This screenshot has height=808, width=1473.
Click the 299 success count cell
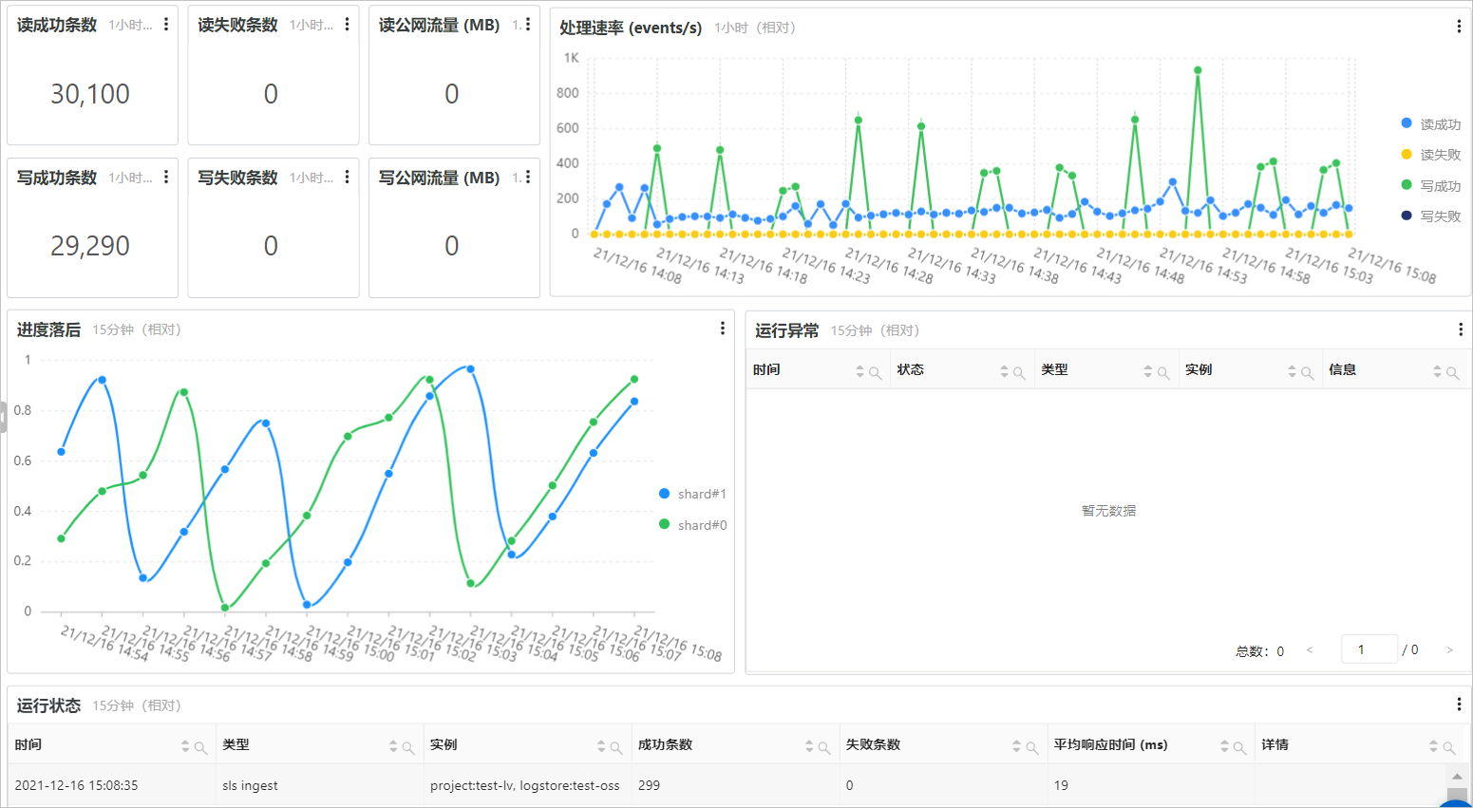pos(649,785)
